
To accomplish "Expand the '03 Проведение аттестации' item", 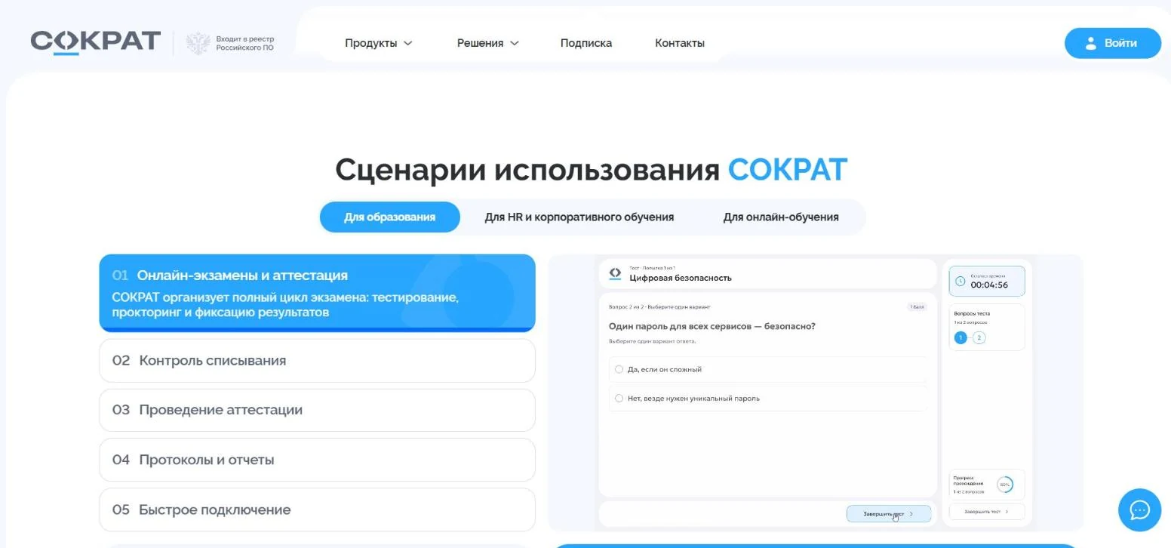I will [x=317, y=410].
